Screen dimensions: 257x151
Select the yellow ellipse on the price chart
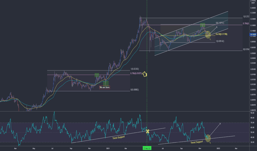pos(208,35)
